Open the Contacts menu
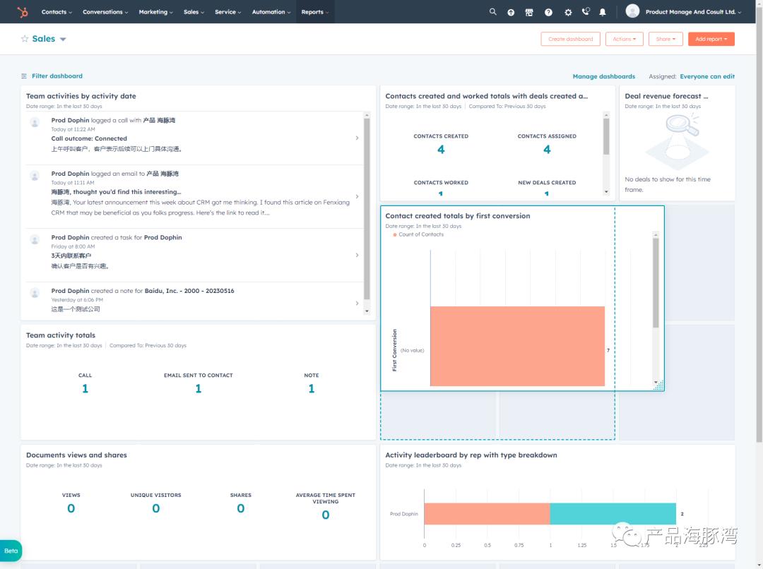The width and height of the screenshot is (763, 569). [x=57, y=12]
